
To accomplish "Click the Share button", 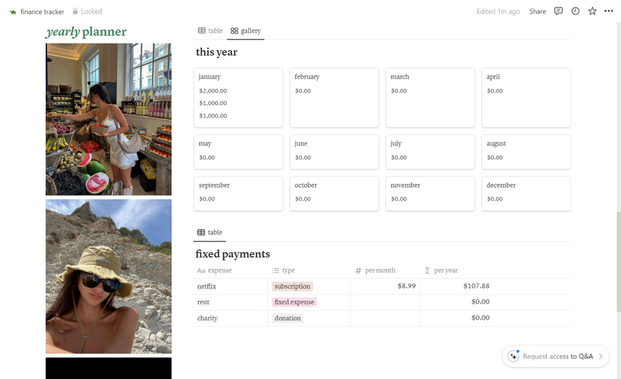I will pos(538,12).
